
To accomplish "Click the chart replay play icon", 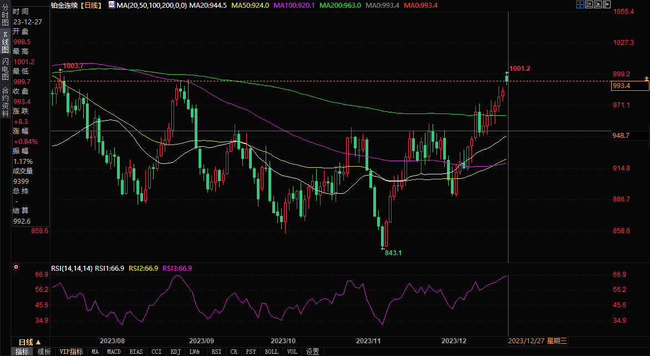I will click(598, 5).
